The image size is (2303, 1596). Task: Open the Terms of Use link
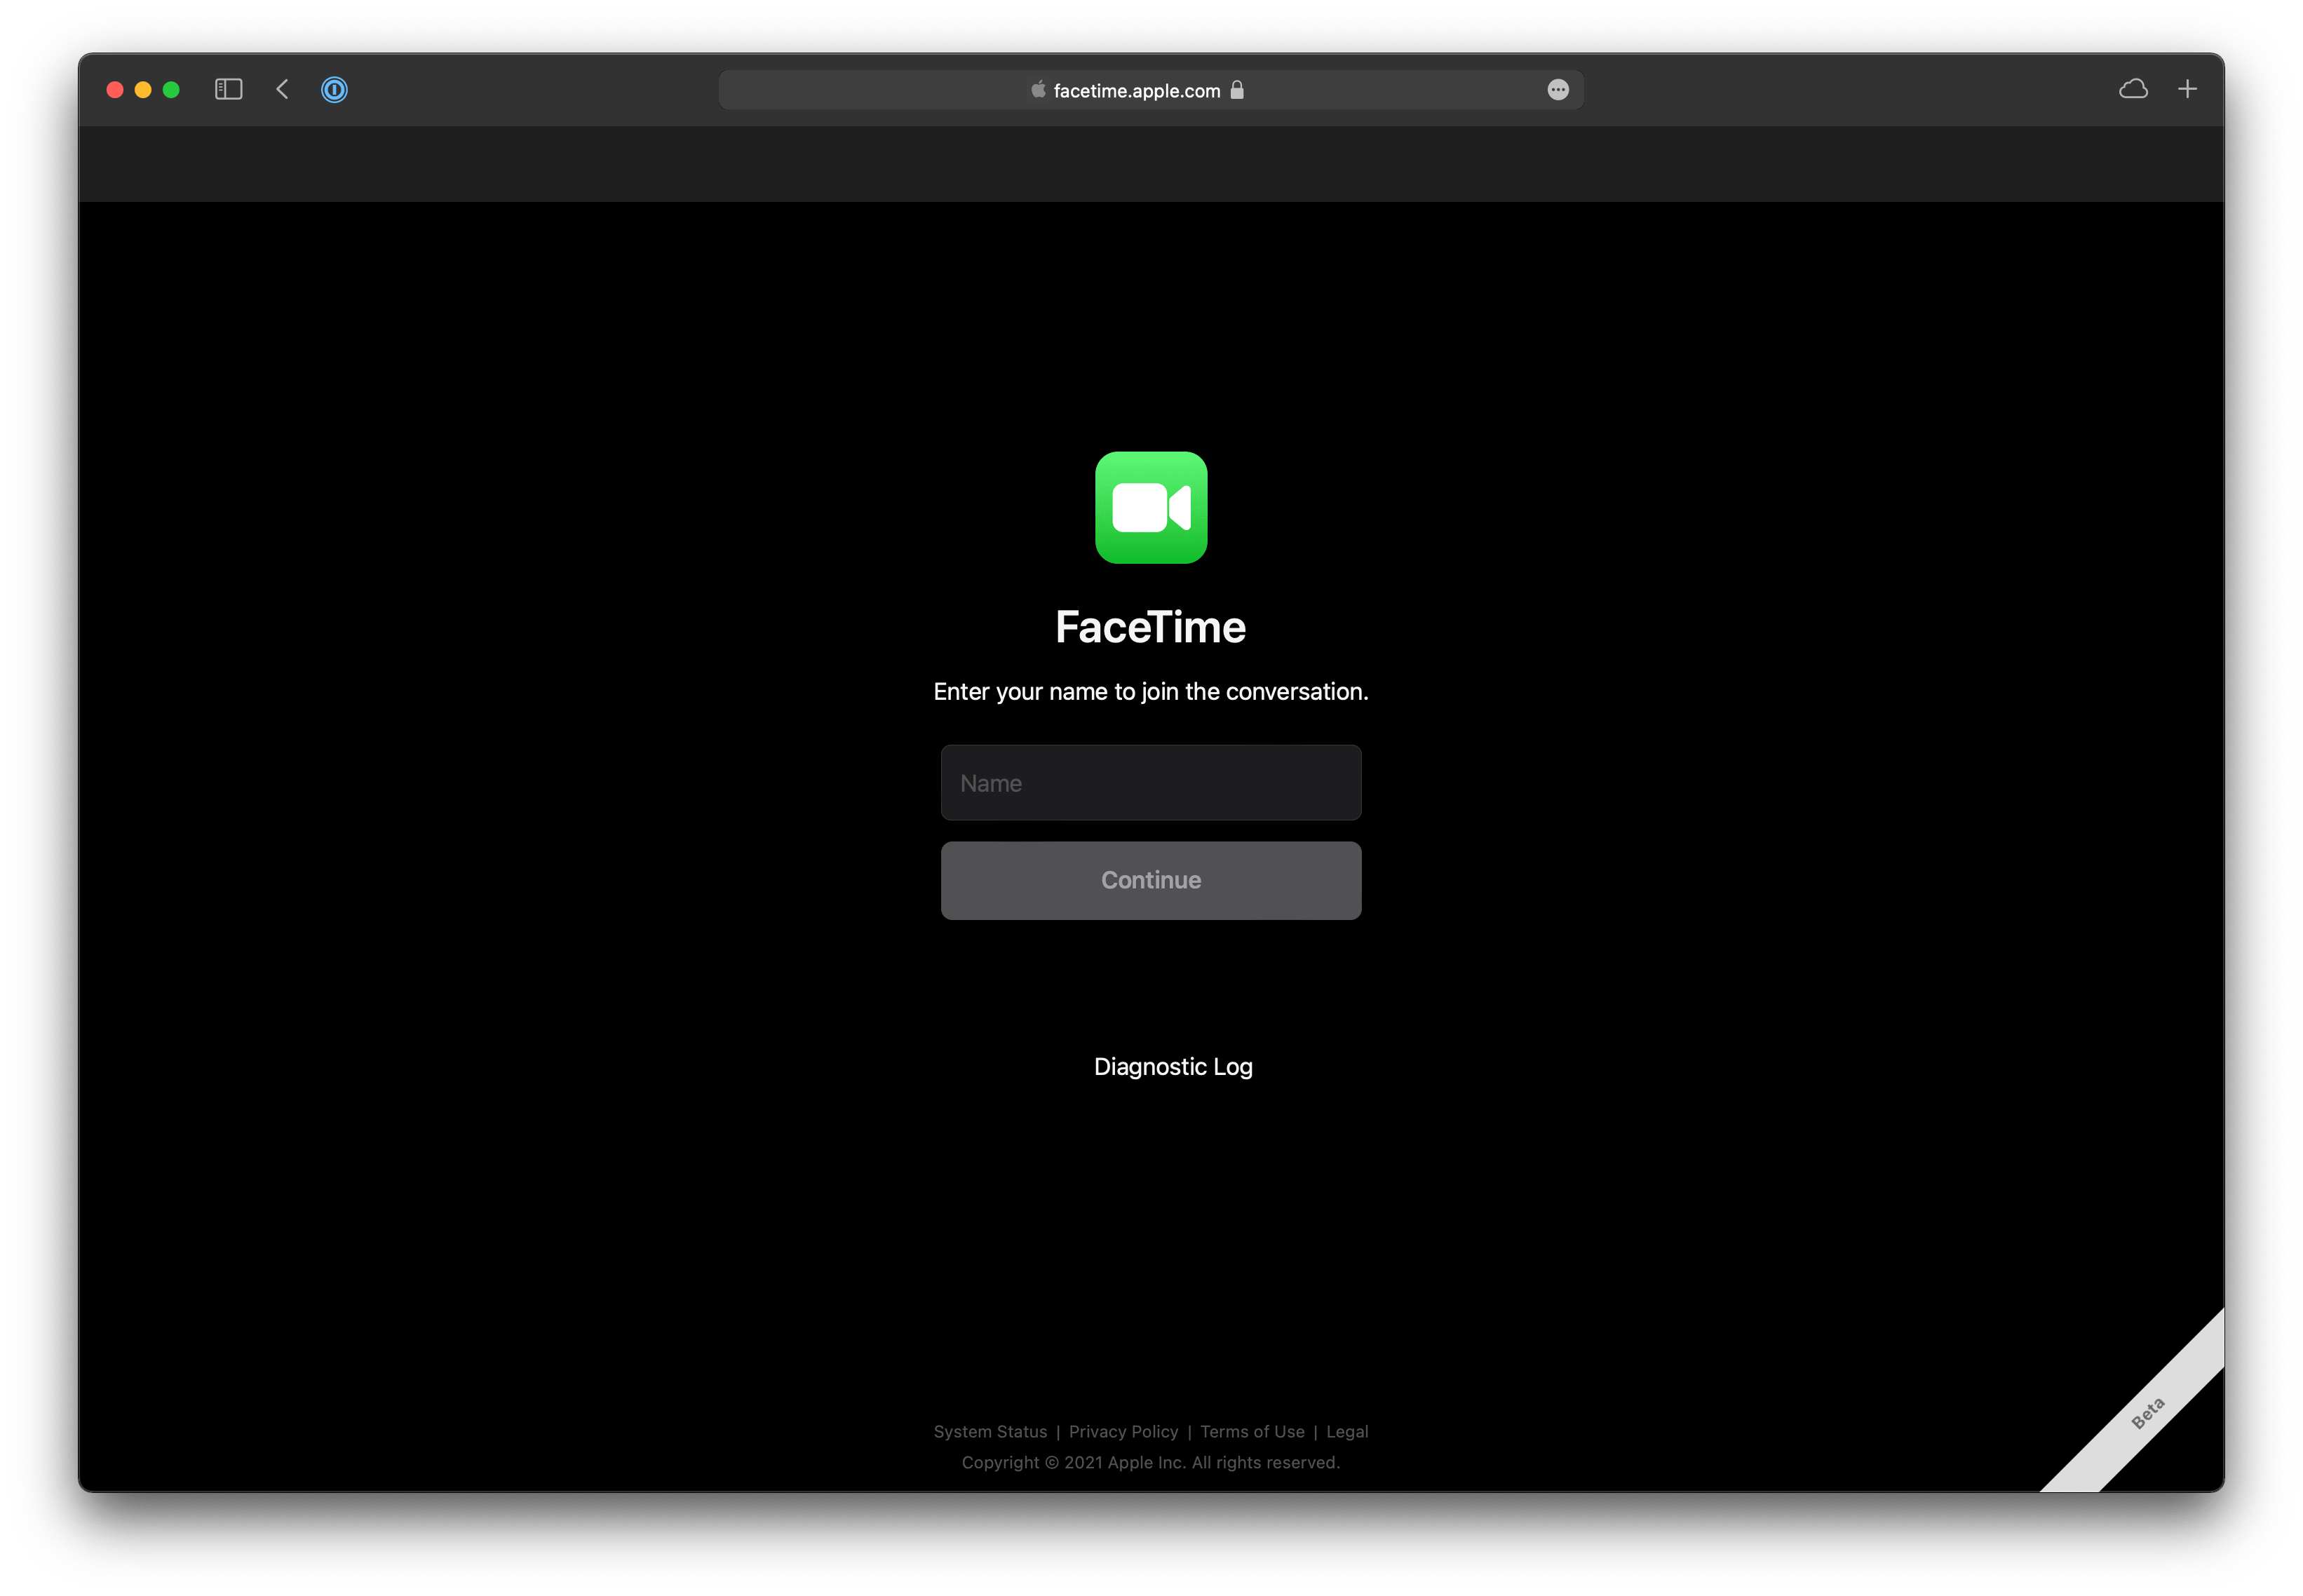(1252, 1432)
